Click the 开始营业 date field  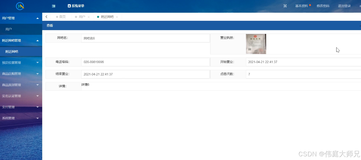point(304,62)
